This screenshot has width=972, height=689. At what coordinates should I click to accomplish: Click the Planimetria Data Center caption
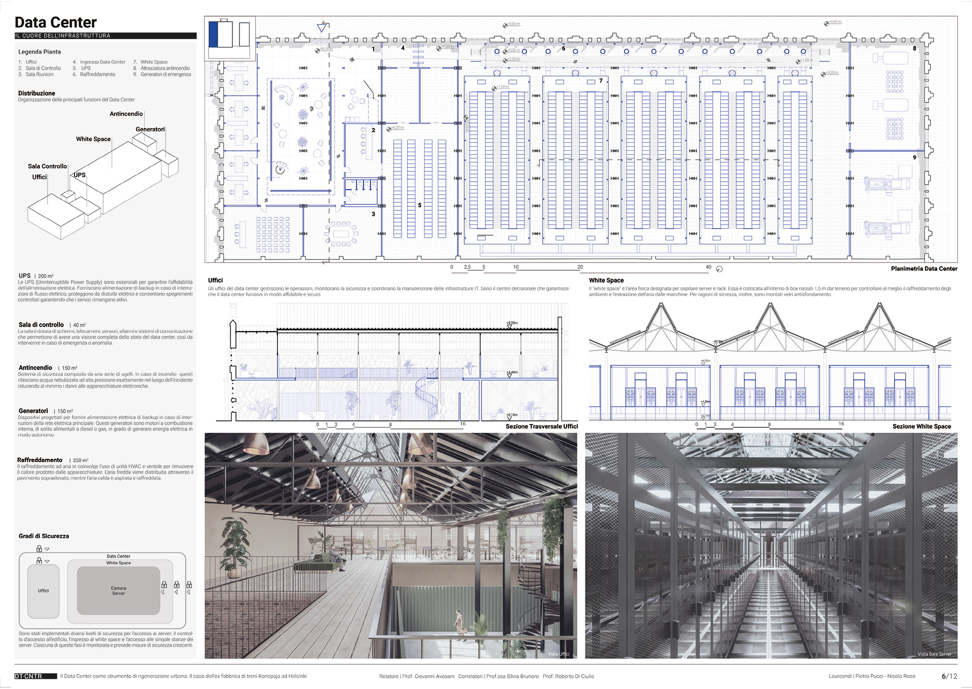[x=923, y=269]
